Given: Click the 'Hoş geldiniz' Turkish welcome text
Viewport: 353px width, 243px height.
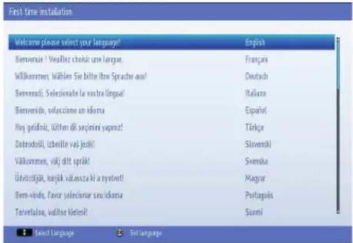Looking at the screenshot, I should point(69,128).
